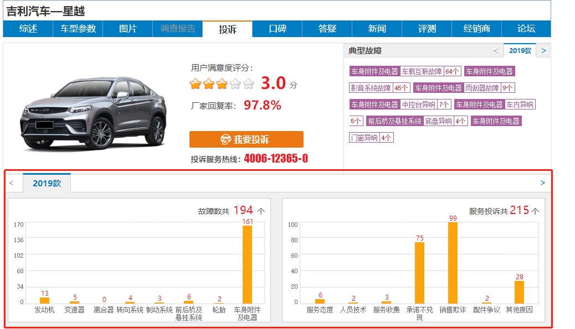
Task: Select the 口碑 reputation tab
Action: (x=277, y=29)
